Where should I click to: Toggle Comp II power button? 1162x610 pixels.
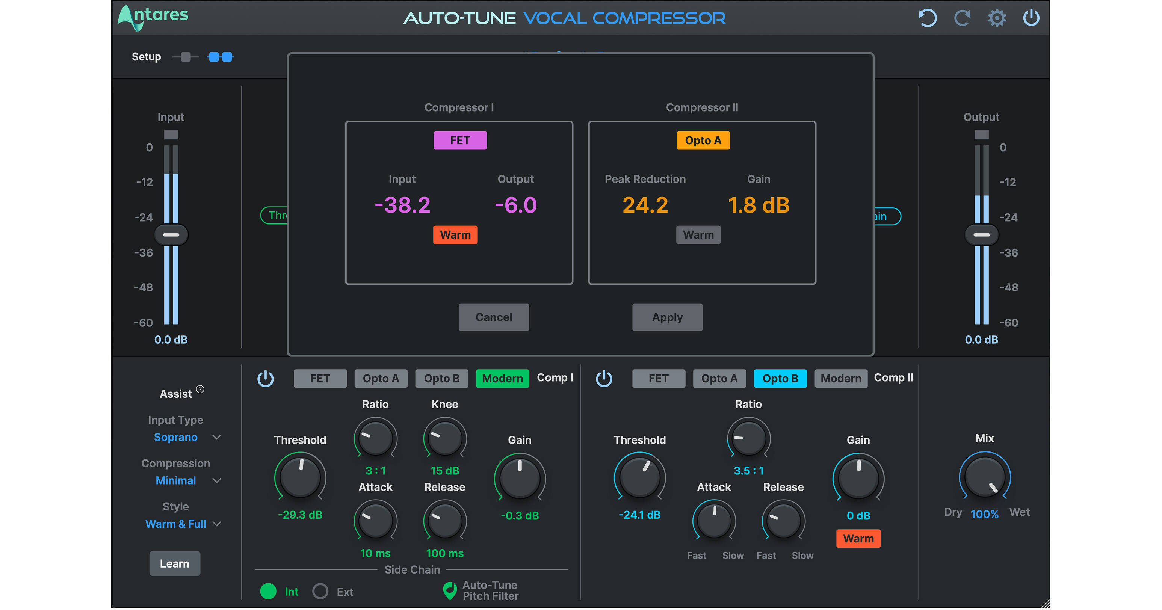pos(604,379)
